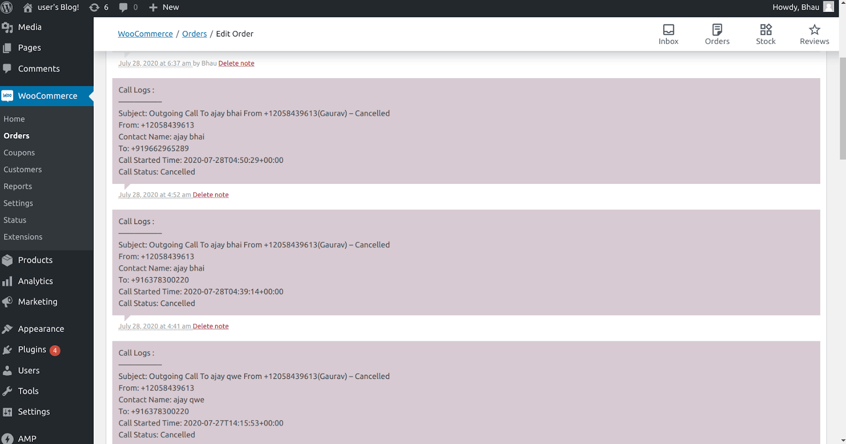Screen dimensions: 846x444
Task: Click the Contact Name: ajay qwe line
Action: point(161,400)
